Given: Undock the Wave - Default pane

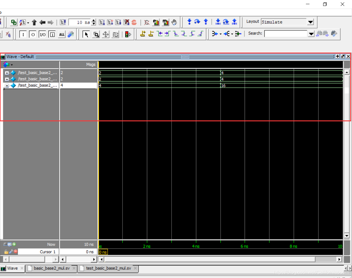Looking at the screenshot, I should point(342,56).
